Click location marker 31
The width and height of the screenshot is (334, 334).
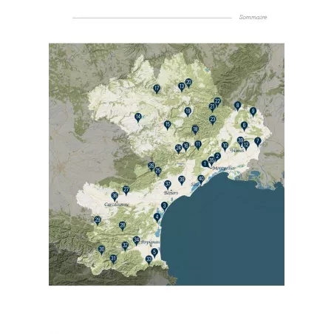pyautogui.click(x=113, y=259)
